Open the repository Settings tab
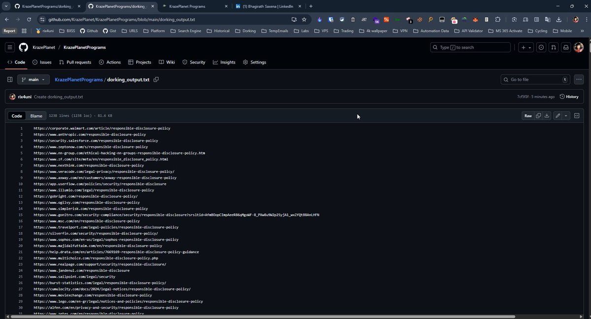 255,62
